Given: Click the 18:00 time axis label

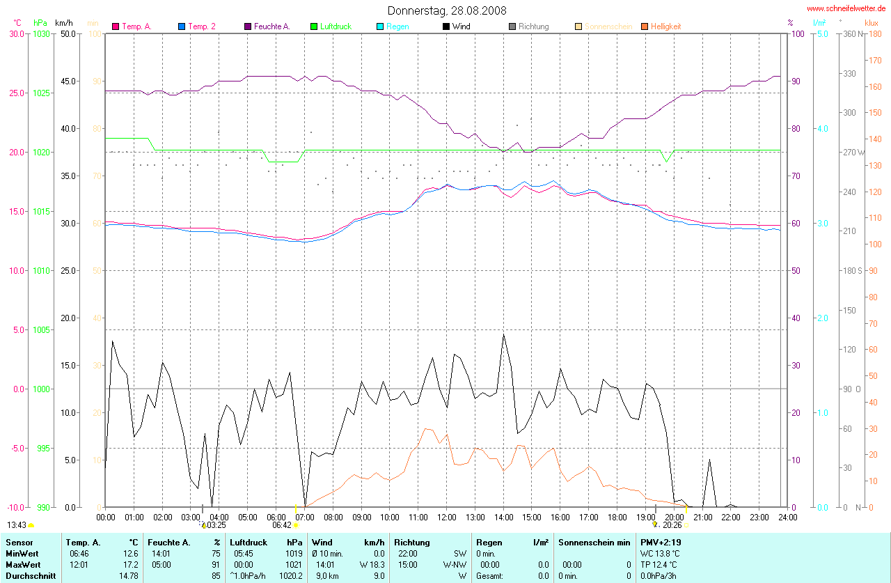Looking at the screenshot, I should click(617, 518).
